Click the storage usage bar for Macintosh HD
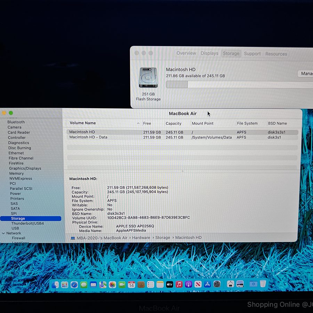Viewport: 313px width, 313px height. point(239,85)
